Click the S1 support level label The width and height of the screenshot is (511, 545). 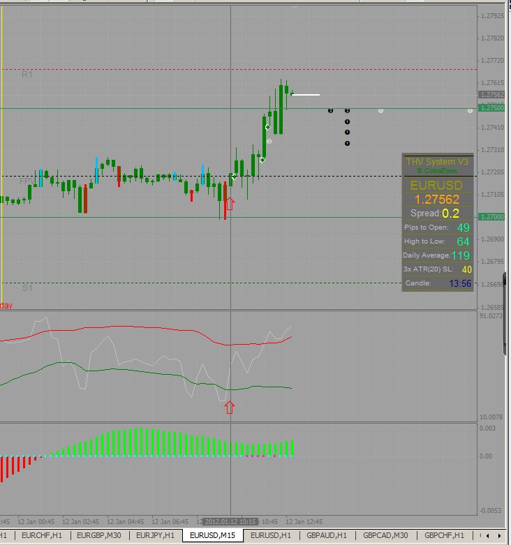click(27, 288)
